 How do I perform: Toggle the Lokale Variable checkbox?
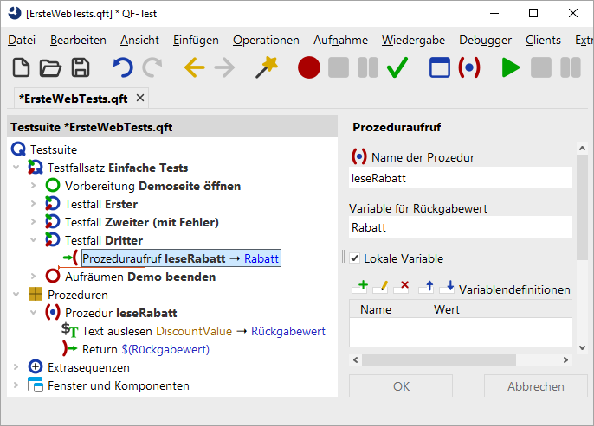point(355,258)
